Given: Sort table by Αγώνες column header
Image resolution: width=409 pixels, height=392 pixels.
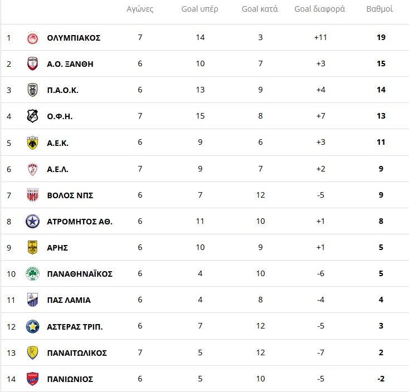Looking at the screenshot, I should click(140, 9).
